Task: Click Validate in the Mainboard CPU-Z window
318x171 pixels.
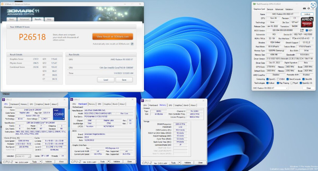Action: pos(116,161)
